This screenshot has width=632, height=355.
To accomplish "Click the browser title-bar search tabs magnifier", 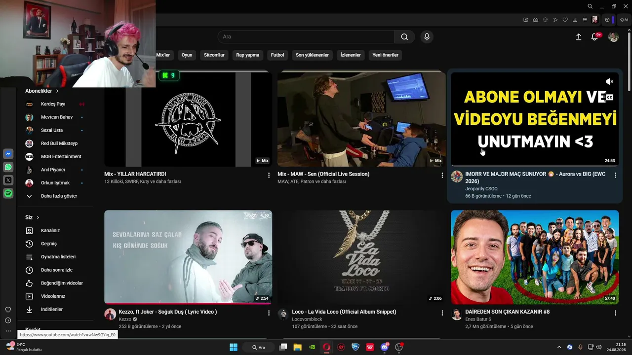I will [590, 6].
